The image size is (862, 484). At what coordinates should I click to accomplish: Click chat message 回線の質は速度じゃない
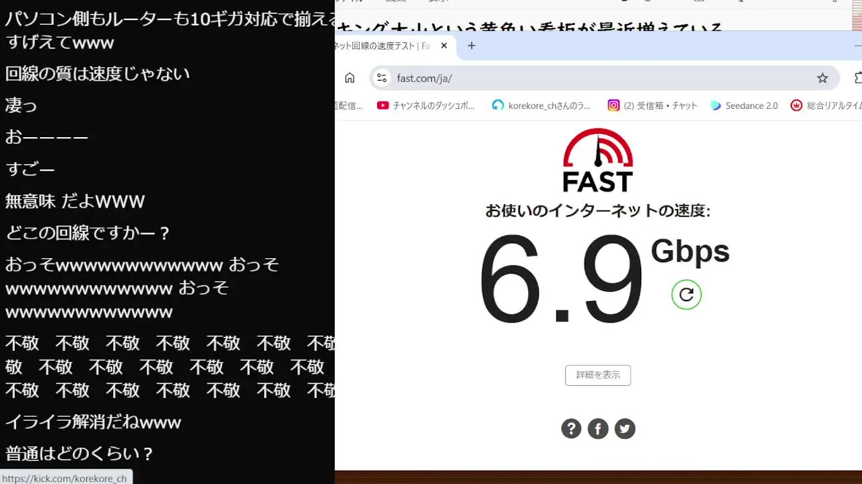coord(98,73)
